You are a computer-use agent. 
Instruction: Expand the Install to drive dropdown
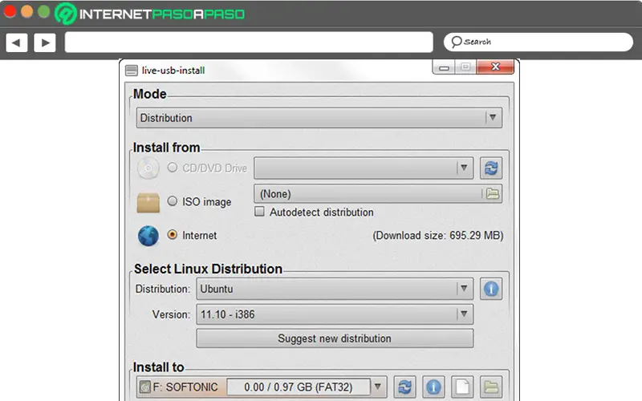(x=378, y=387)
